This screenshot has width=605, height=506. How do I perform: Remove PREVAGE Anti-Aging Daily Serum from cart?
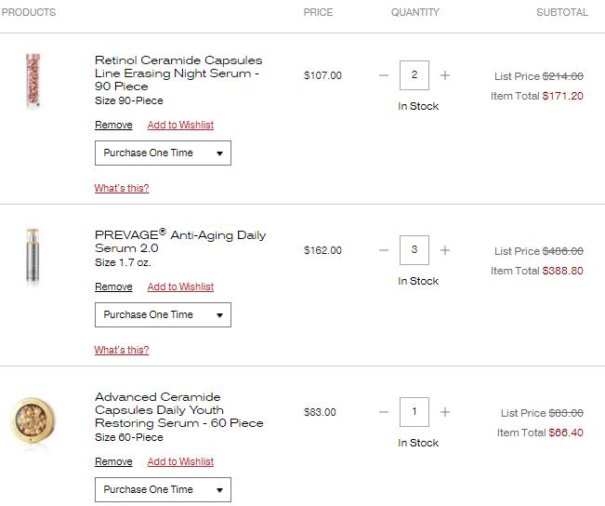click(113, 286)
